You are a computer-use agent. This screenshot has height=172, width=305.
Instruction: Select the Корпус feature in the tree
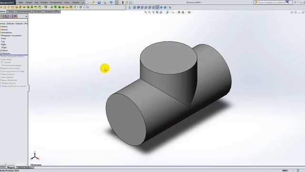point(4,50)
